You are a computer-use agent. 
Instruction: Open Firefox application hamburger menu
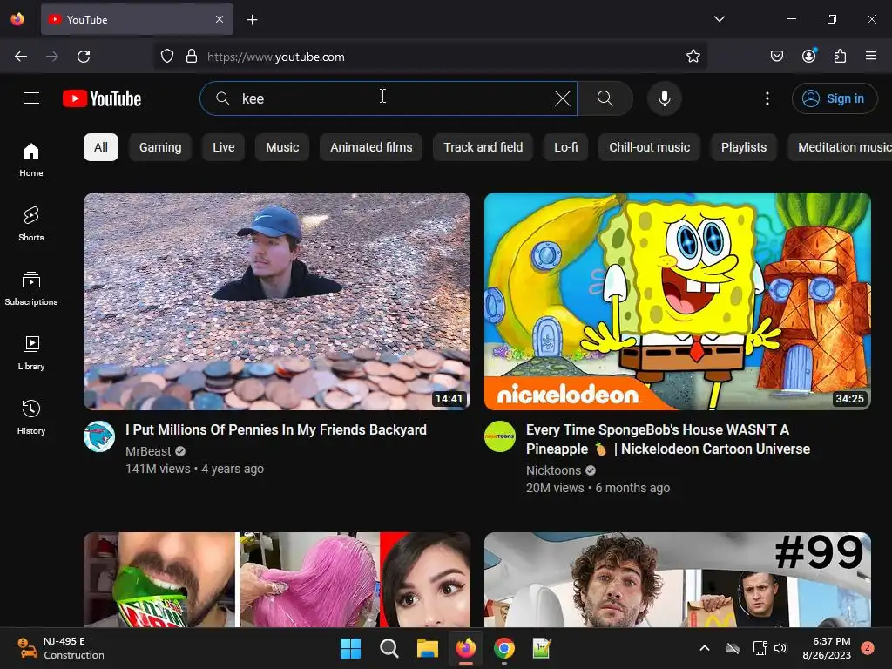(x=871, y=57)
